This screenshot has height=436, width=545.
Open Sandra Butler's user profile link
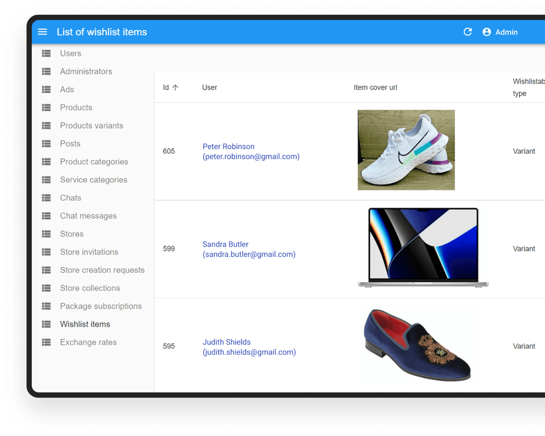click(226, 243)
